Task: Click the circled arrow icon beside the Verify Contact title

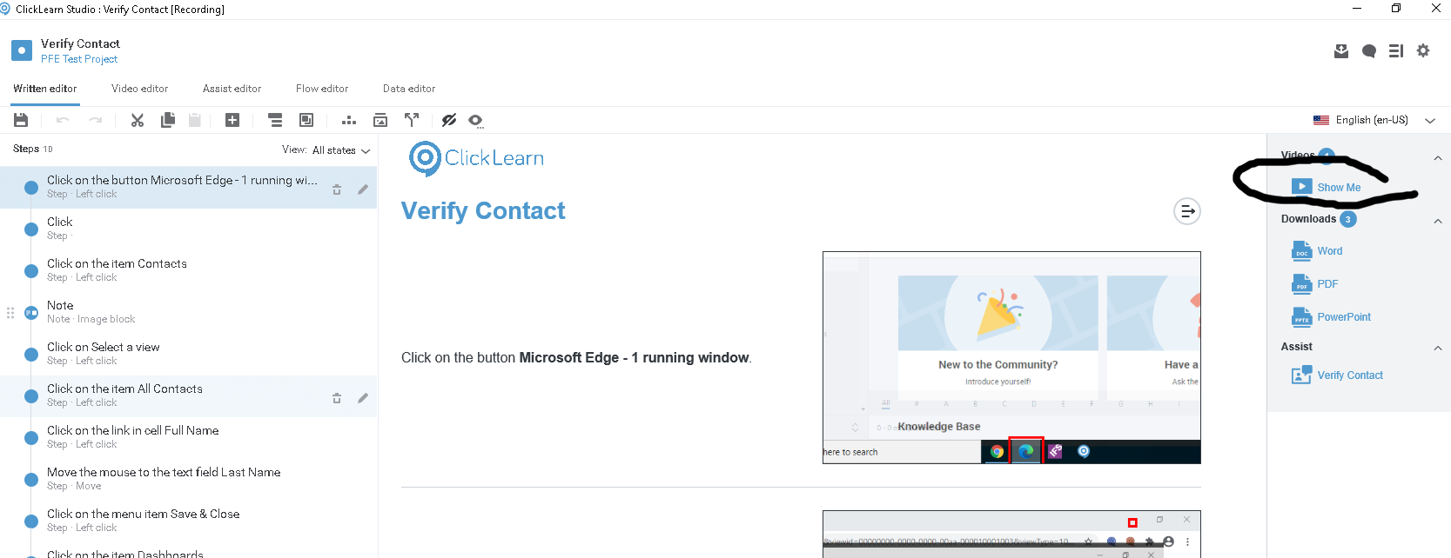Action: pyautogui.click(x=1187, y=211)
